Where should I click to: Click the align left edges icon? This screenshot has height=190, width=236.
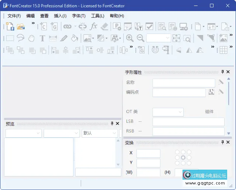point(55,50)
